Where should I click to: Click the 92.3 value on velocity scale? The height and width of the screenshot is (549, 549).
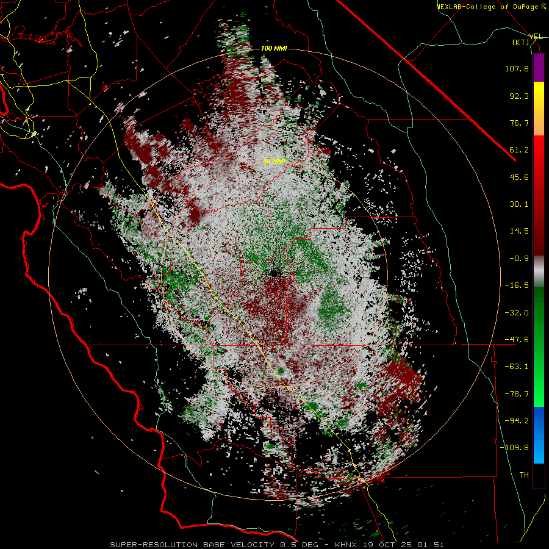tap(519, 96)
